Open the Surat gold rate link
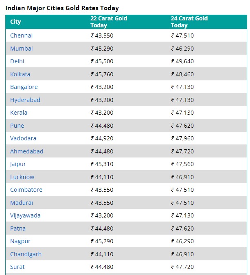The image size is (250, 275). point(18,267)
